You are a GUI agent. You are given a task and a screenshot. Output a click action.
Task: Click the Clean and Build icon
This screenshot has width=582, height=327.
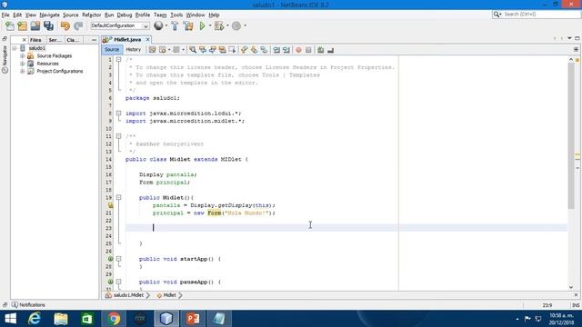click(x=188, y=26)
